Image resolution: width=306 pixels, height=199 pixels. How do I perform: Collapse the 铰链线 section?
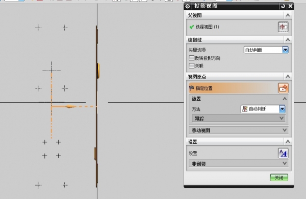[288, 39]
